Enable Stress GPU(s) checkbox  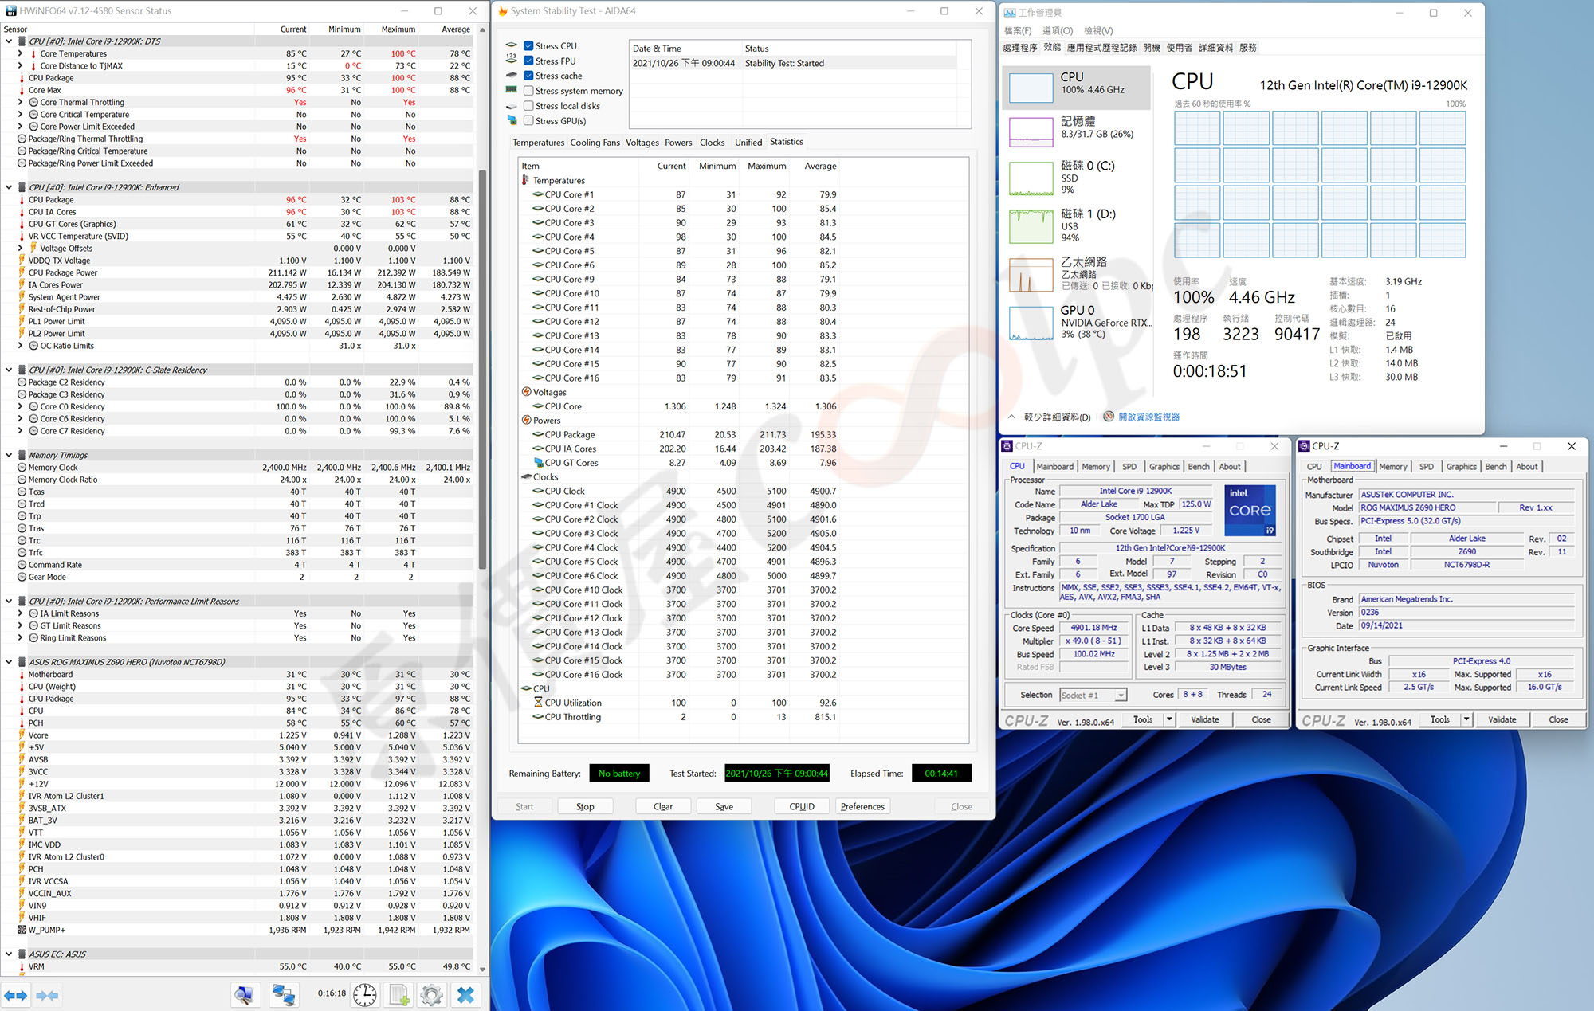pos(528,120)
